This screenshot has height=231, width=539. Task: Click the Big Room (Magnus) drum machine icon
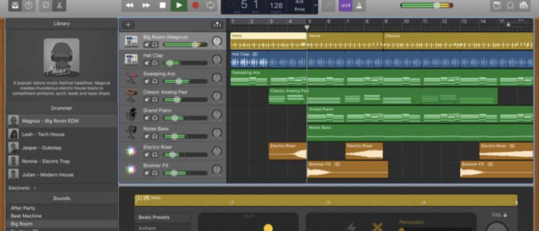(x=131, y=41)
